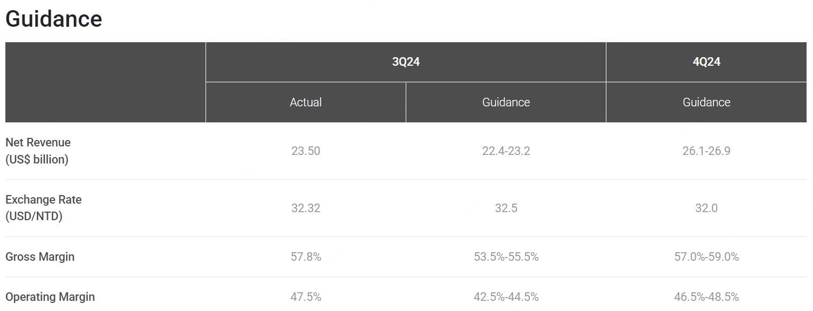Select the 3Q24 column header
This screenshot has width=813, height=311.
point(406,62)
